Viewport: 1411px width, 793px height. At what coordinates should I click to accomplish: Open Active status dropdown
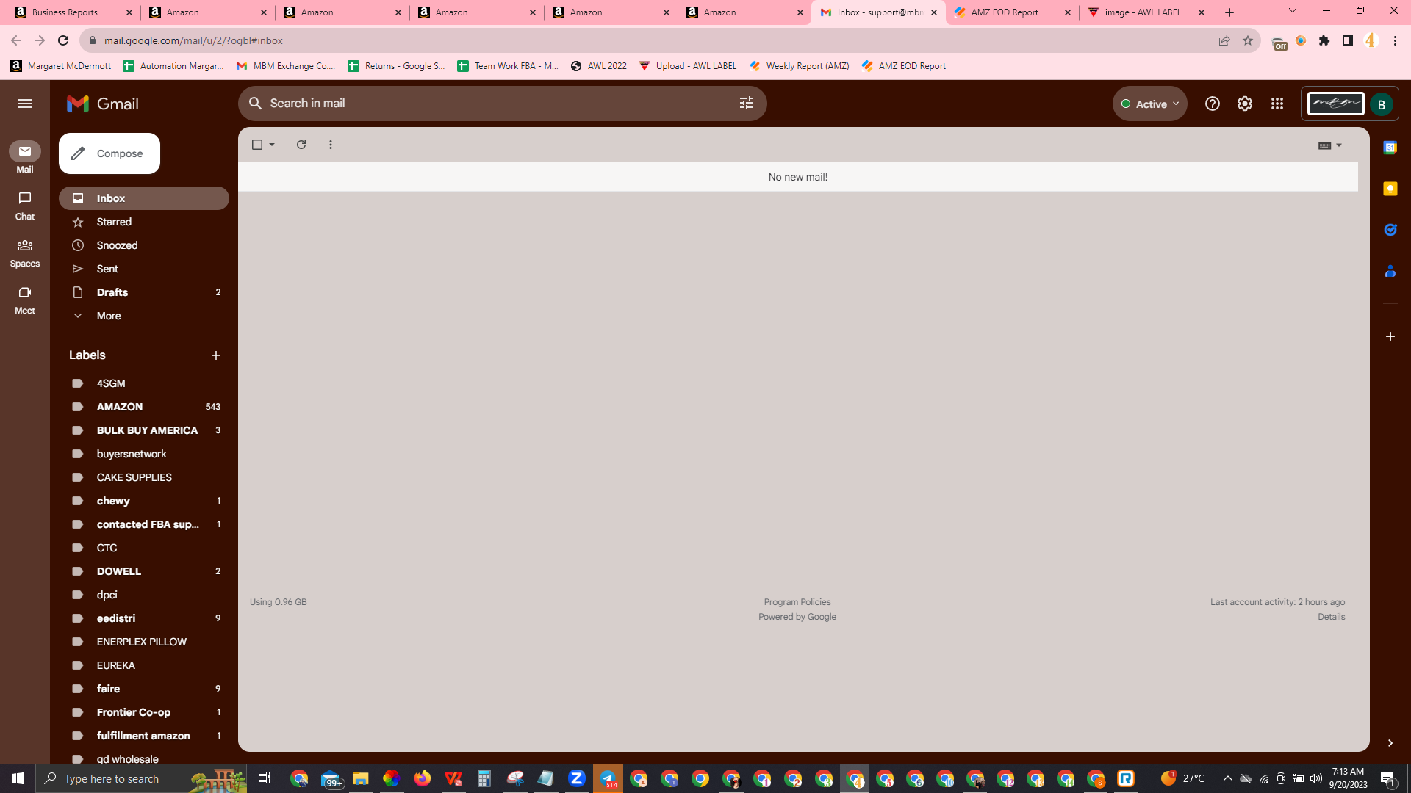tap(1150, 104)
